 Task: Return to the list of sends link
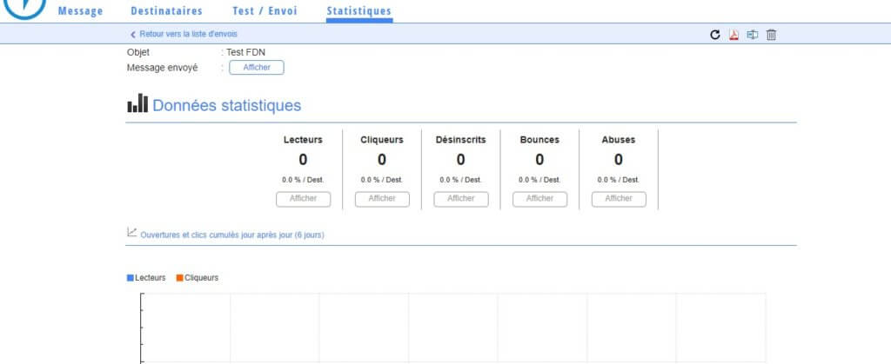click(x=188, y=35)
